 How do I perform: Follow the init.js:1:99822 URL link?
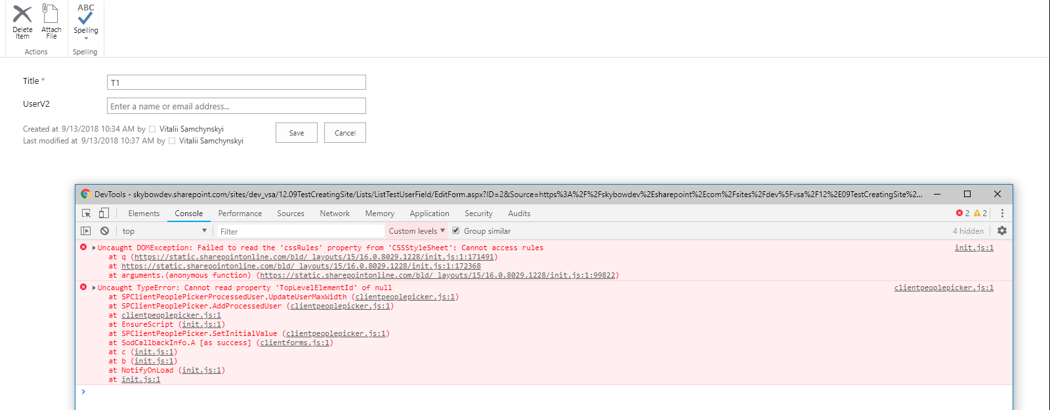[x=438, y=275]
